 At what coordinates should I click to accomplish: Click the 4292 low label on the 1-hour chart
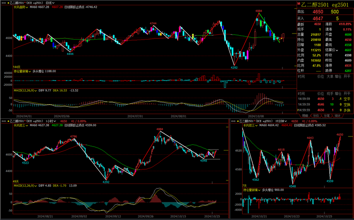point(105,182)
